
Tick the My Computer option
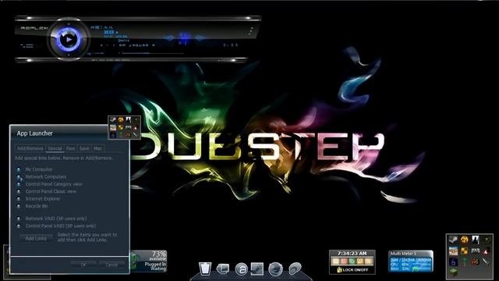point(19,169)
